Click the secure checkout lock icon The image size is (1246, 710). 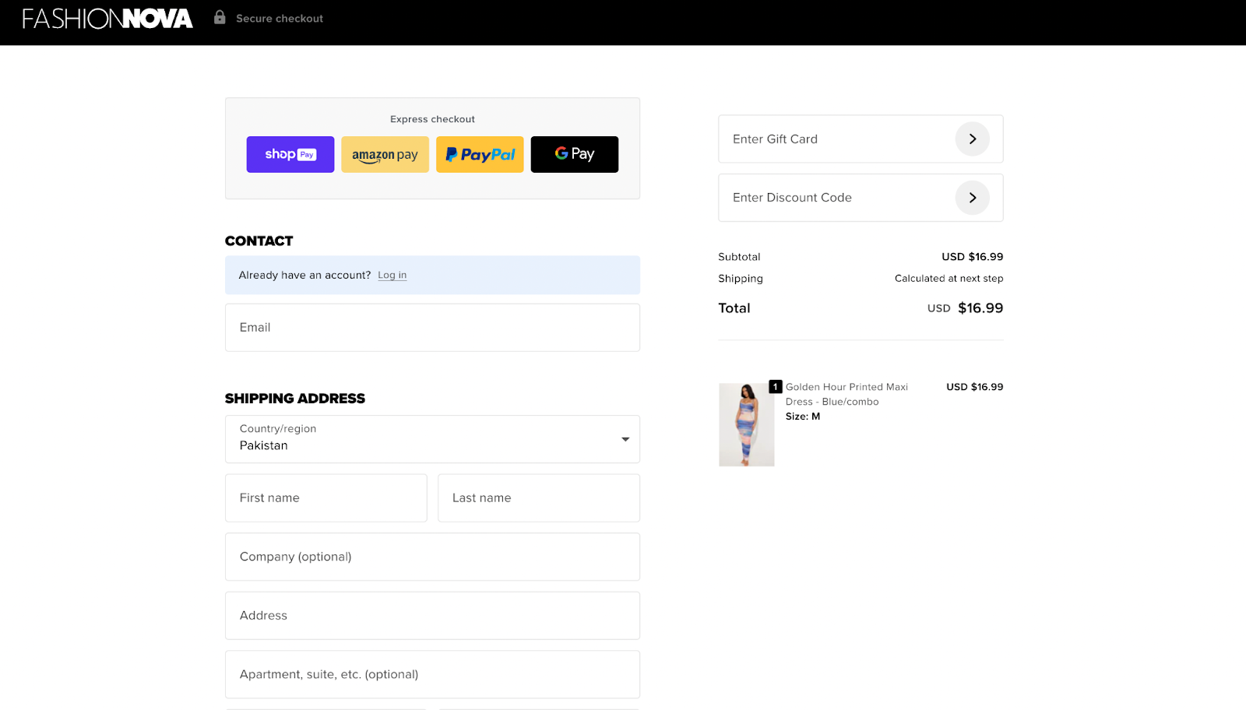point(220,17)
